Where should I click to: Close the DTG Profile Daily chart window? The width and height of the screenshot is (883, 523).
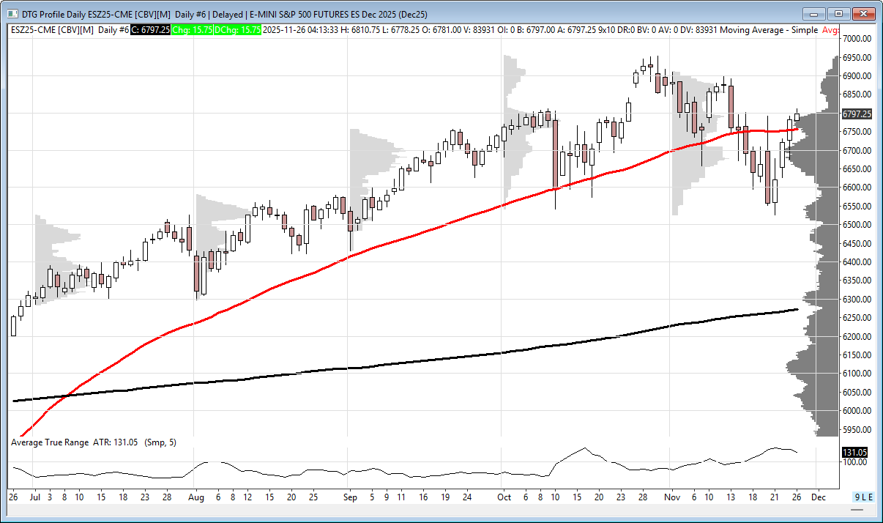pyautogui.click(x=864, y=14)
